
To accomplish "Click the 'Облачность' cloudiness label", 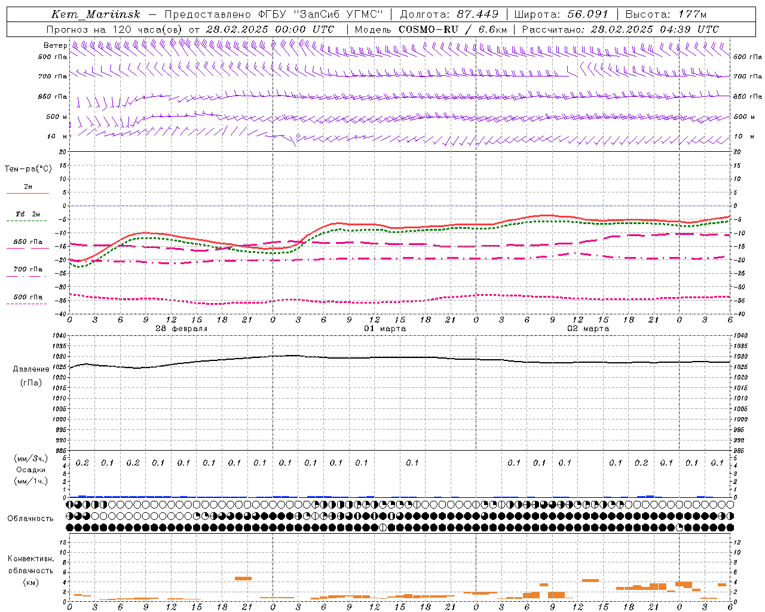I will 30,518.
